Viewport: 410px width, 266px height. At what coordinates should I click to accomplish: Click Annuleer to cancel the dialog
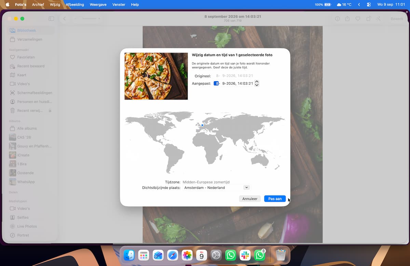pos(250,198)
